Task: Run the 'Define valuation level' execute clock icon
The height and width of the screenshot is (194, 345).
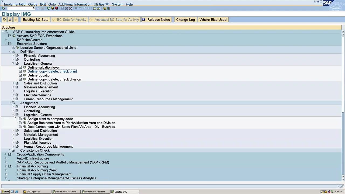Action: click(x=25, y=68)
